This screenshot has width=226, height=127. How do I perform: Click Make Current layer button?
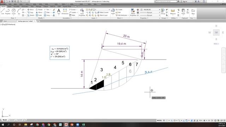(x=103, y=13)
